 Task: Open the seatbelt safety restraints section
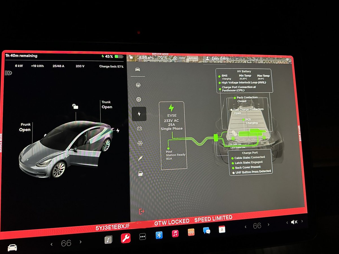pyautogui.click(x=140, y=158)
